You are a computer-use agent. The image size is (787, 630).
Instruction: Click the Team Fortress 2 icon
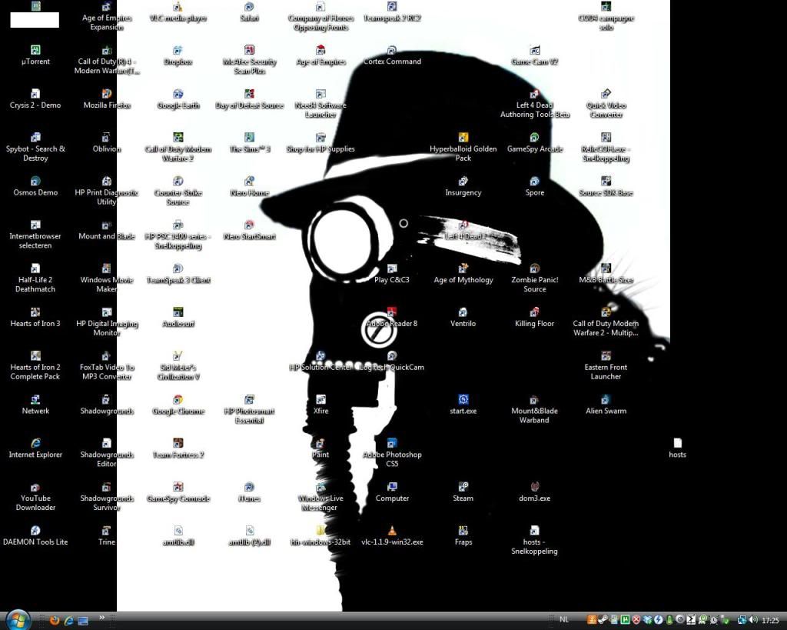pyautogui.click(x=178, y=448)
